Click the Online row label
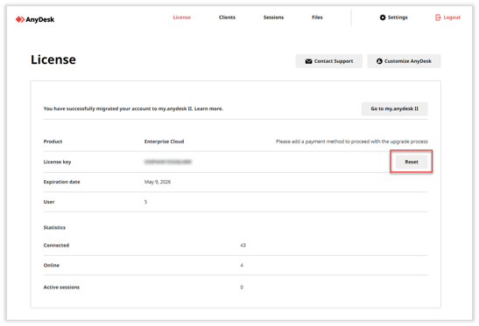Image resolution: width=479 pixels, height=326 pixels. click(x=52, y=266)
